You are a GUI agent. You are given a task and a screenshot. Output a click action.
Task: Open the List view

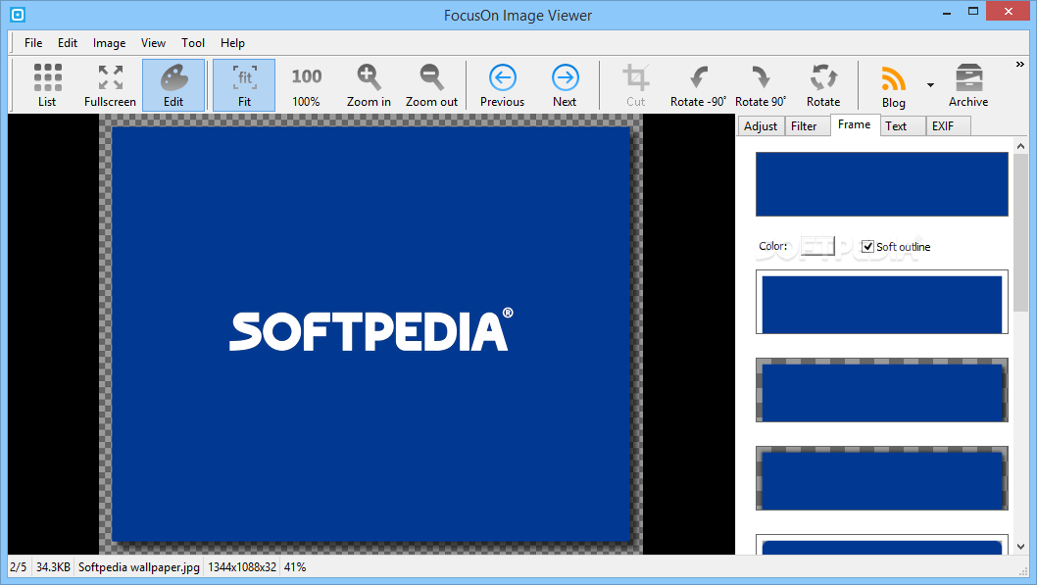click(47, 85)
